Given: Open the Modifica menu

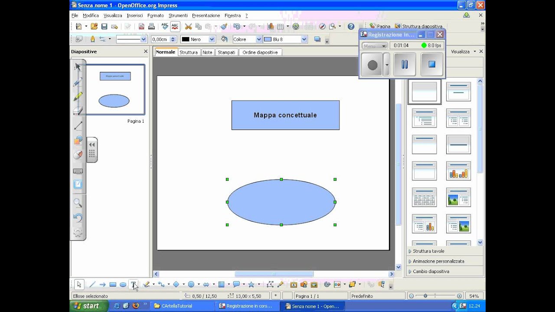Looking at the screenshot, I should pyautogui.click(x=91, y=15).
